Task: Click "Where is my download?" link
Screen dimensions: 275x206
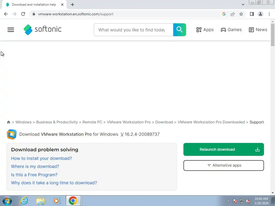Action: tap(35, 166)
